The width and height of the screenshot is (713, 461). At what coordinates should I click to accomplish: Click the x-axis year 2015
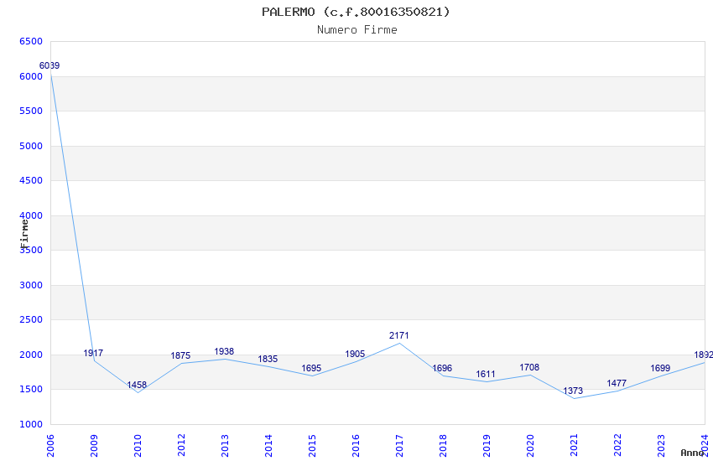[x=312, y=446]
